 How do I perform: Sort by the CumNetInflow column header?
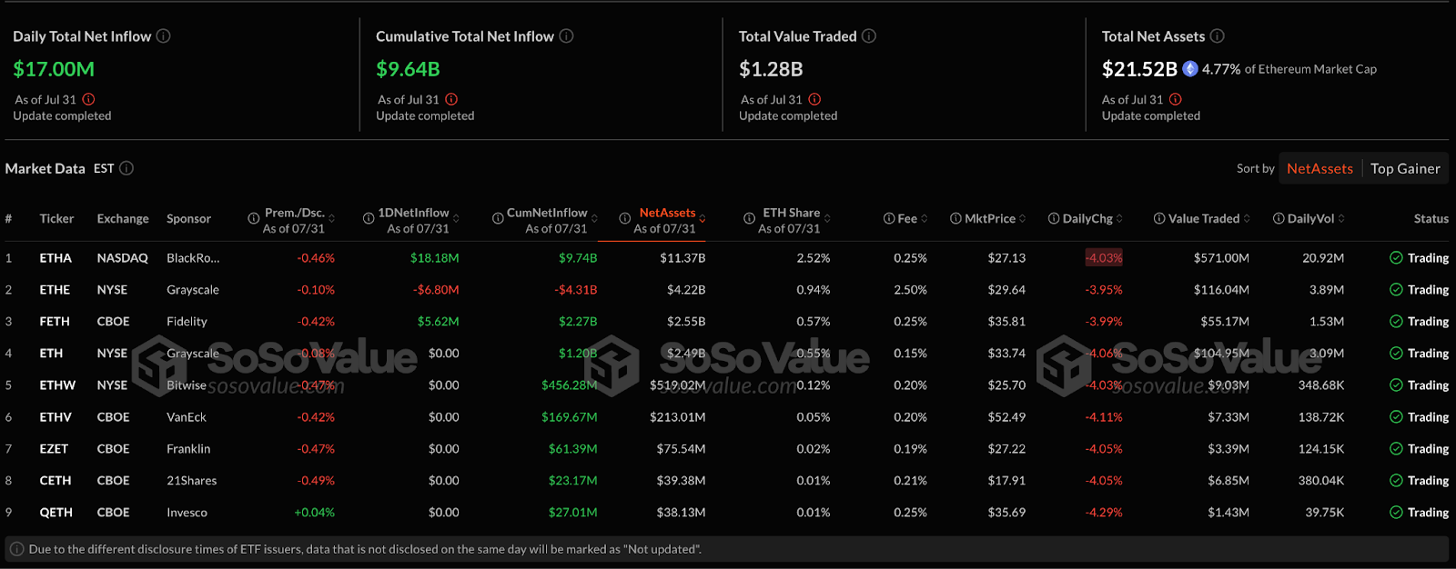click(x=546, y=213)
